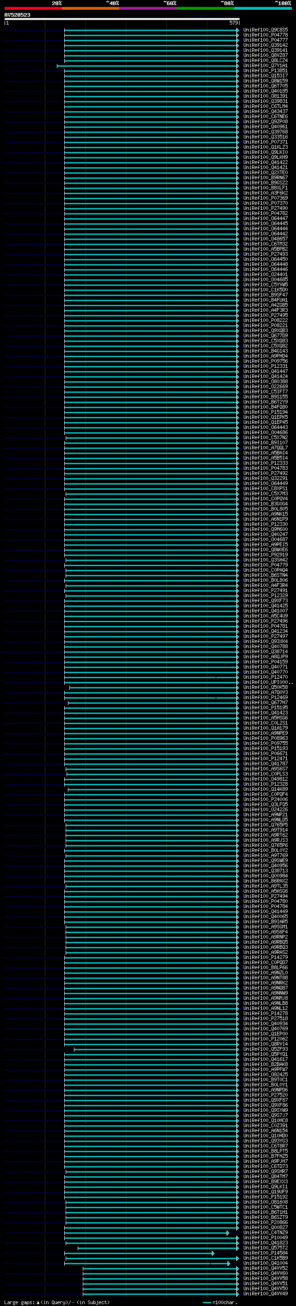Select hit label UniRef100_A9T769
The height and width of the screenshot is (1306, 296).
coord(265,855)
